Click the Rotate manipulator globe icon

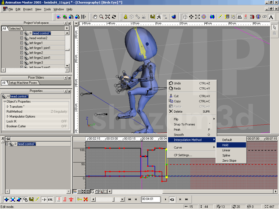[204, 17]
